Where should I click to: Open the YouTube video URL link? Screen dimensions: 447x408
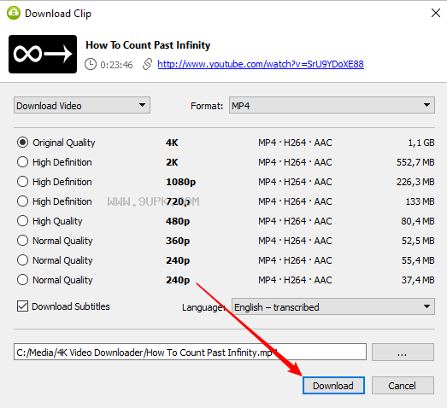coord(261,64)
